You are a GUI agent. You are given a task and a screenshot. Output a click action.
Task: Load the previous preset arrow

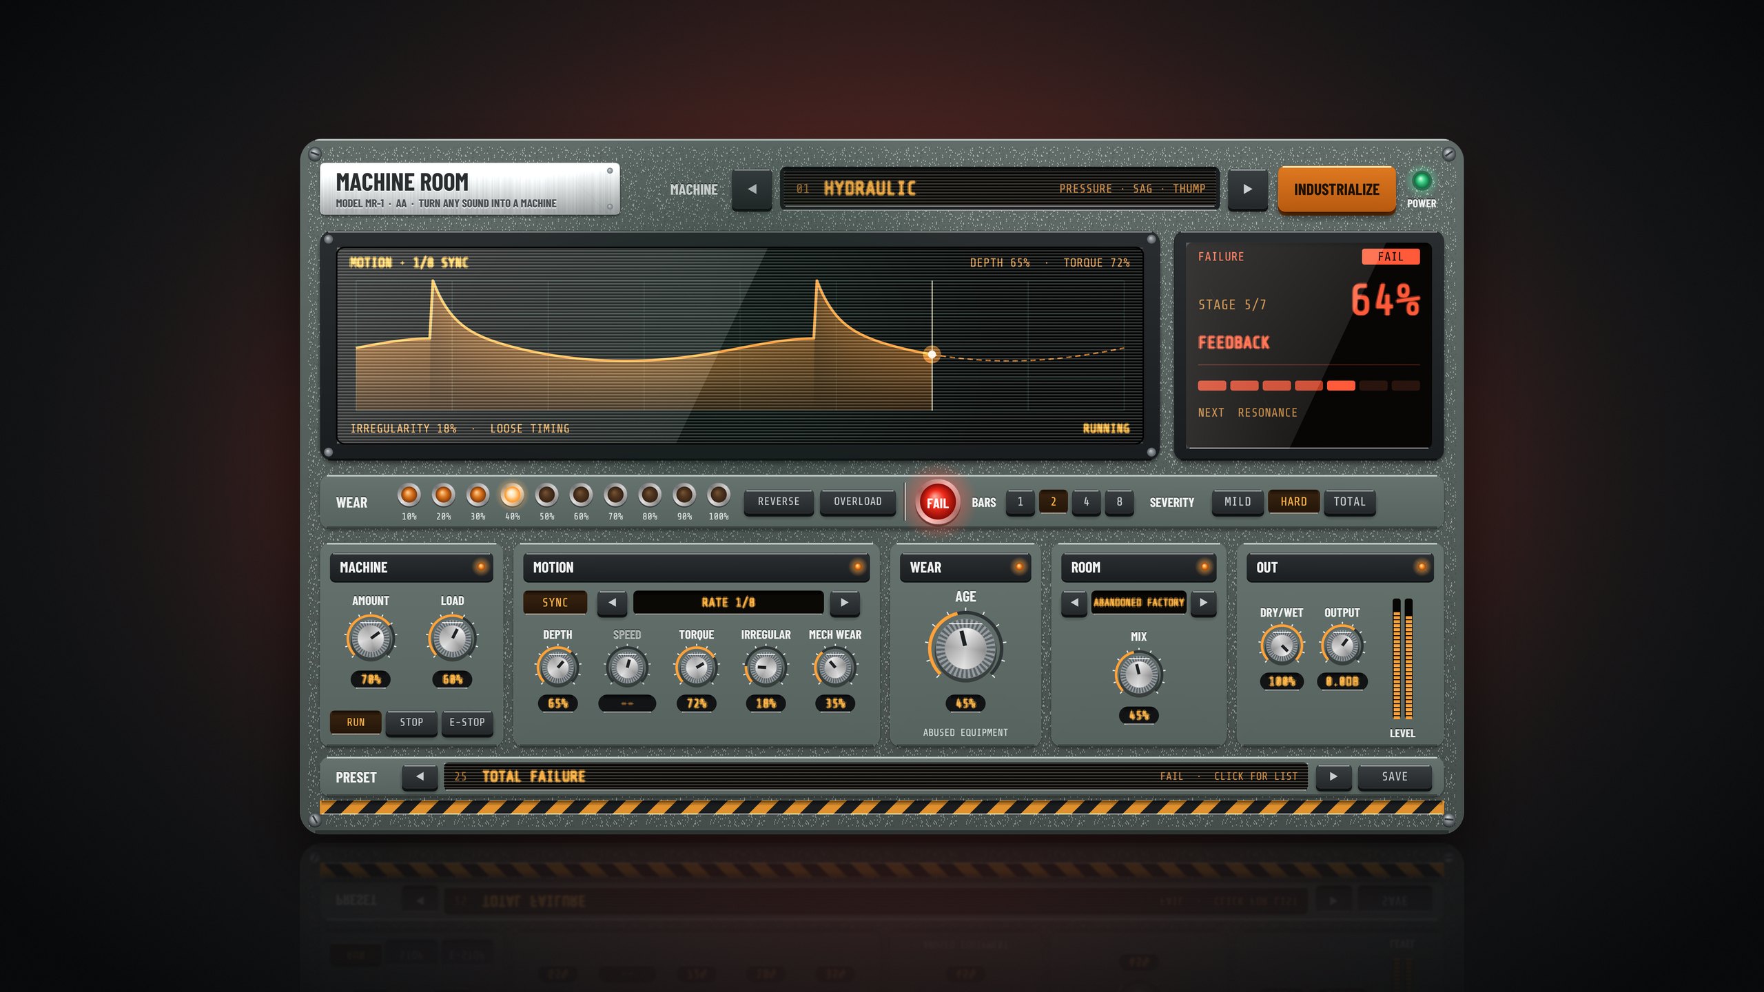(x=420, y=776)
